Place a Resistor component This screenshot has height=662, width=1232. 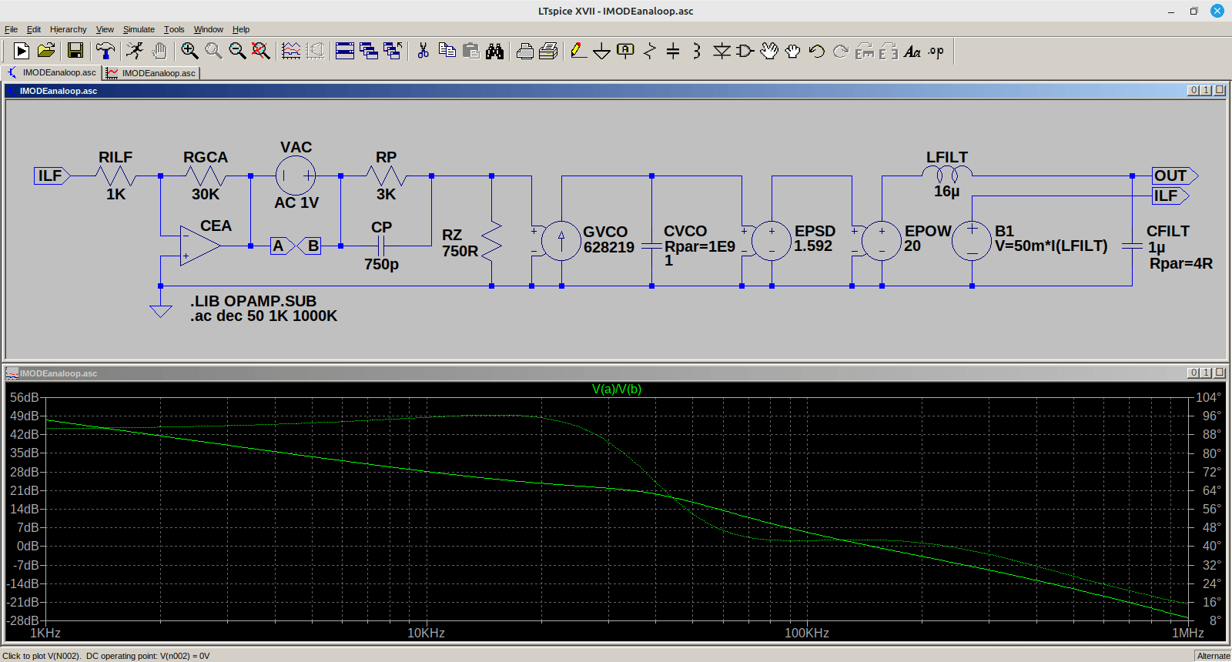pyautogui.click(x=649, y=51)
